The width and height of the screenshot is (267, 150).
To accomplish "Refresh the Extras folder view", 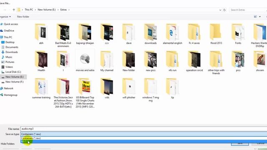I will click(224, 10).
